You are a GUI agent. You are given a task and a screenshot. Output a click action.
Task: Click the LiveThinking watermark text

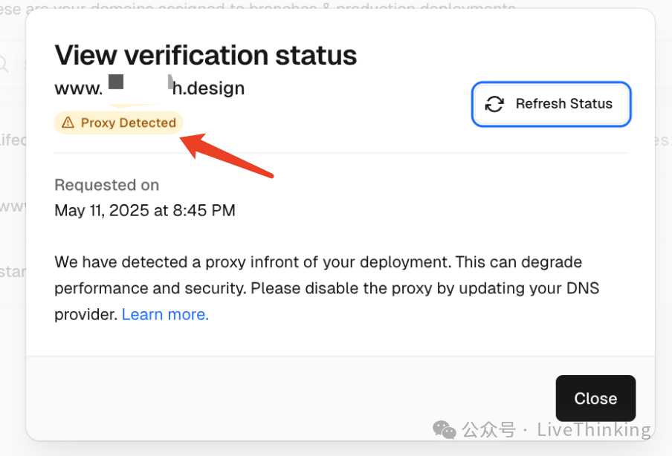[593, 430]
